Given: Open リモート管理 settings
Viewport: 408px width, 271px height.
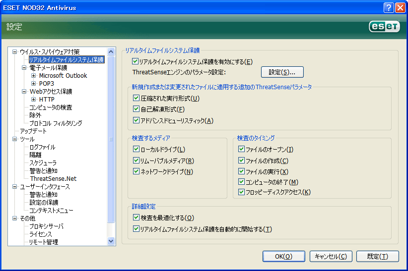Looking at the screenshot, I should pos(44,242).
